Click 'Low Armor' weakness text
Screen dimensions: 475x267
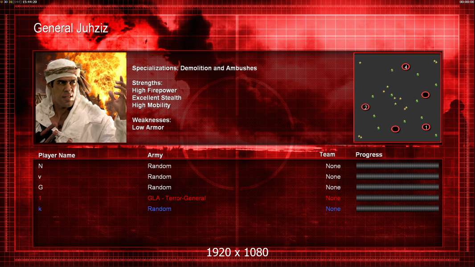[148, 127]
